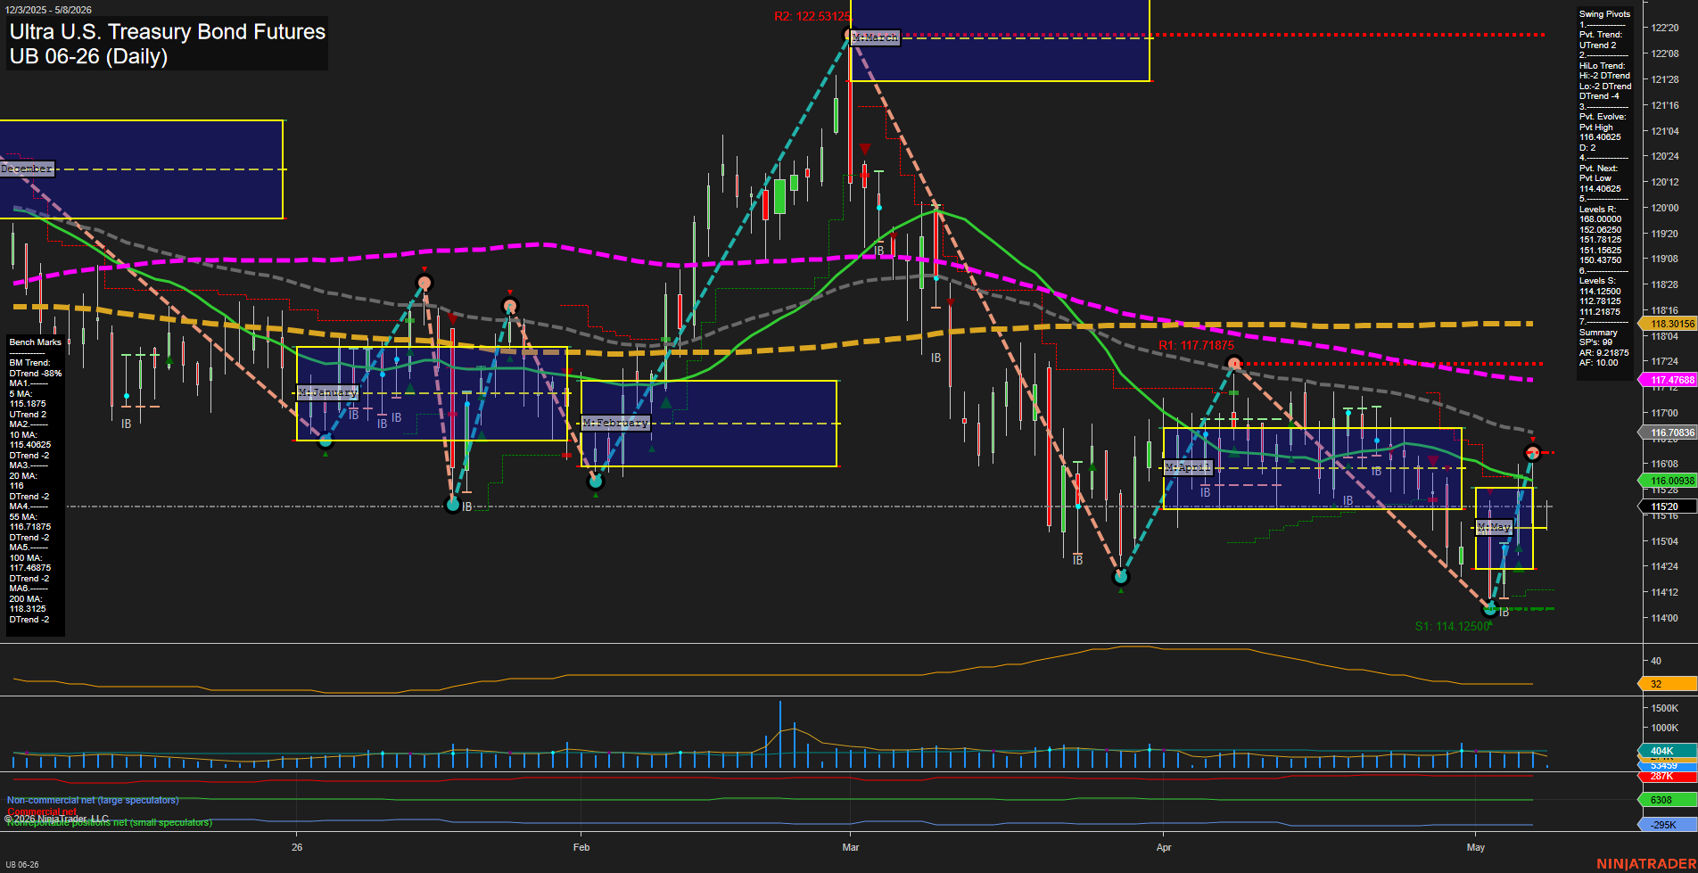Click the 200 MA: label in Bench Marks
Viewport: 1698px width, 873px height.
point(24,599)
